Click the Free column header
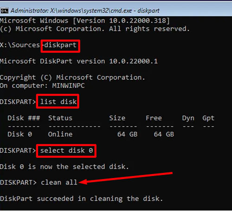This screenshot has width=232, height=211. (x=154, y=118)
